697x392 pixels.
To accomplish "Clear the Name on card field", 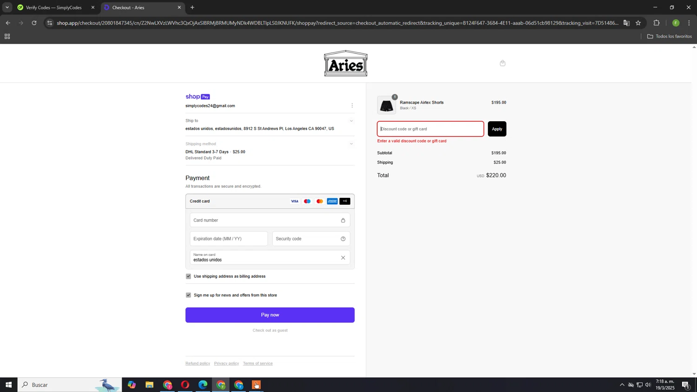I will click(343, 258).
